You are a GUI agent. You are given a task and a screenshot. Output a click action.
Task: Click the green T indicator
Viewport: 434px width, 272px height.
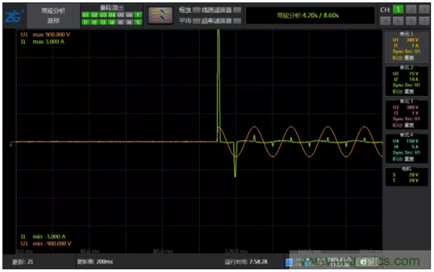tap(138, 15)
